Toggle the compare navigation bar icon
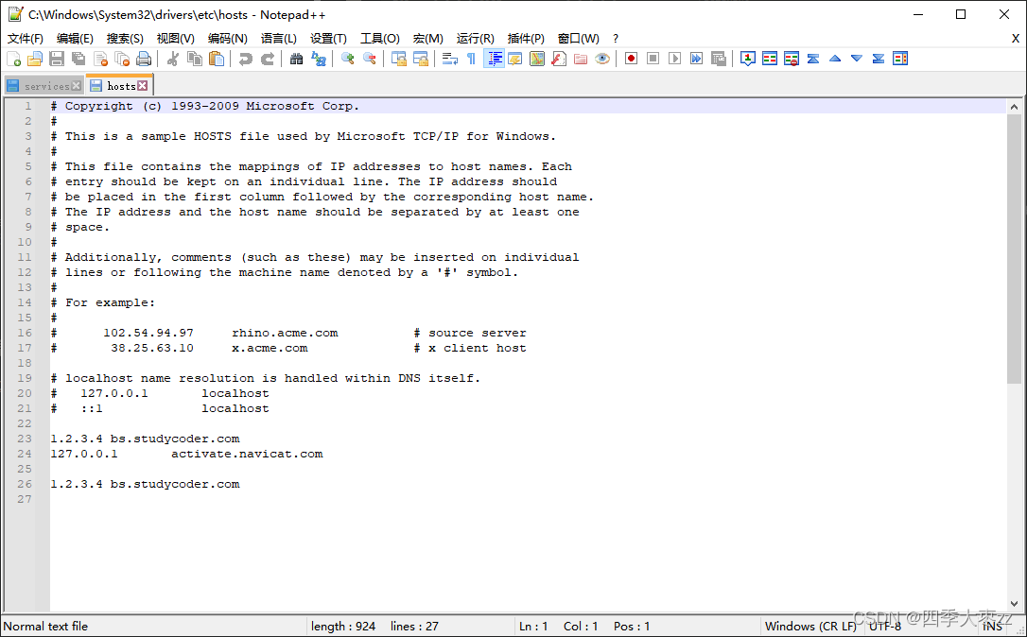This screenshot has height=637, width=1027. (x=900, y=59)
